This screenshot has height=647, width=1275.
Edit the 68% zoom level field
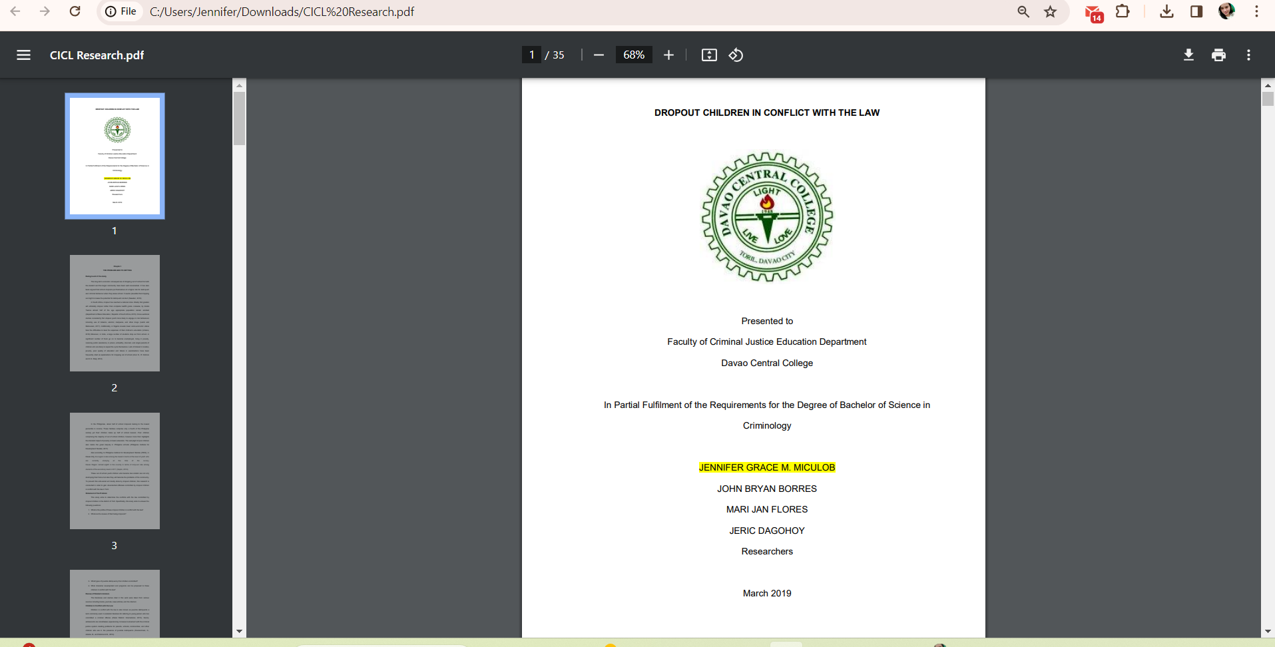634,55
